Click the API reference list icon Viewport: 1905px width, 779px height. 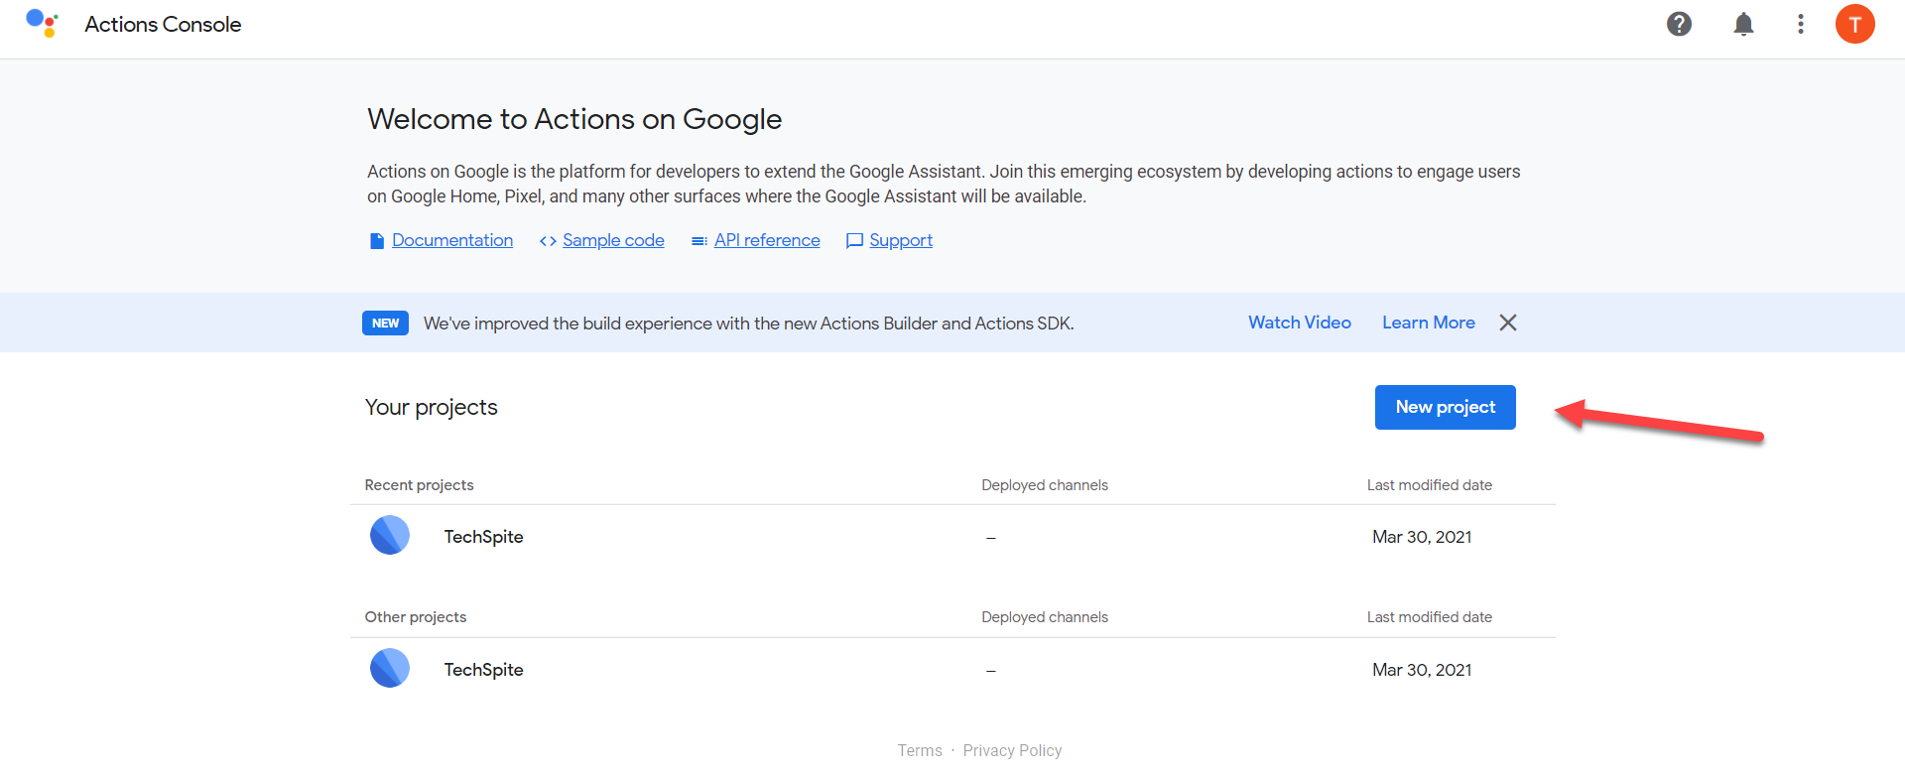(699, 241)
